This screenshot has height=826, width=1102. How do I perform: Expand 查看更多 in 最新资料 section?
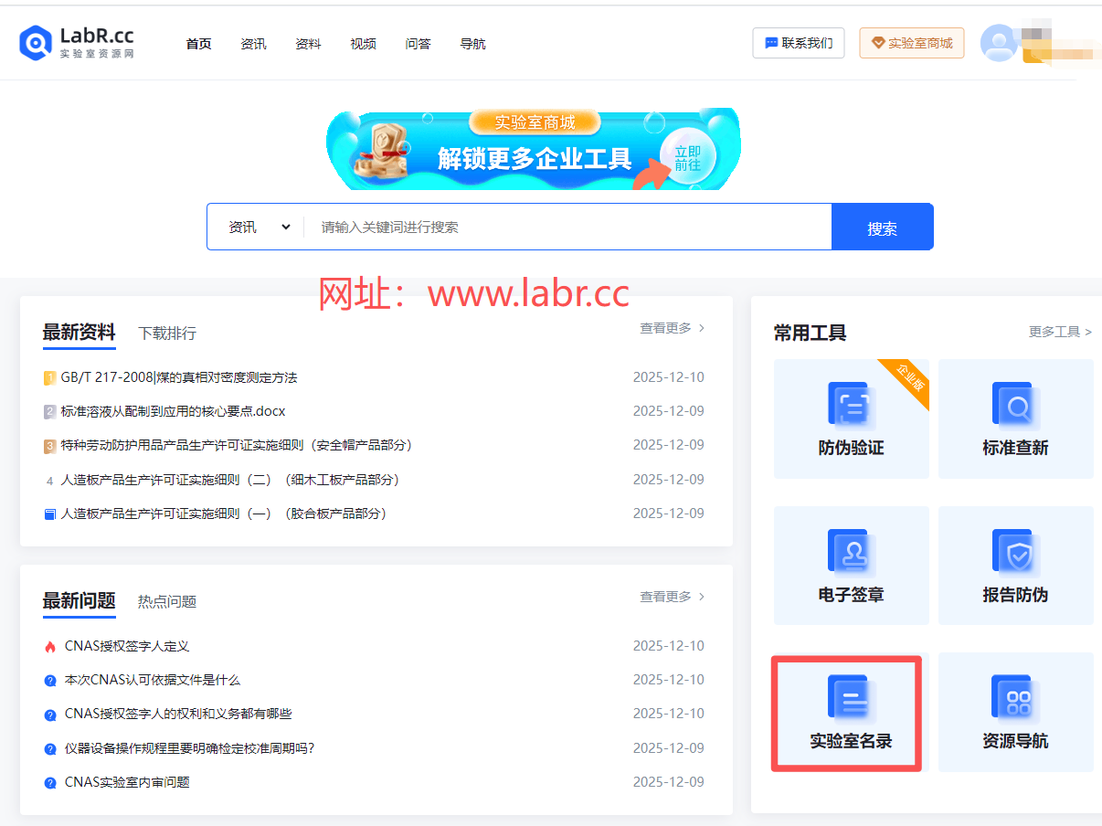click(672, 328)
